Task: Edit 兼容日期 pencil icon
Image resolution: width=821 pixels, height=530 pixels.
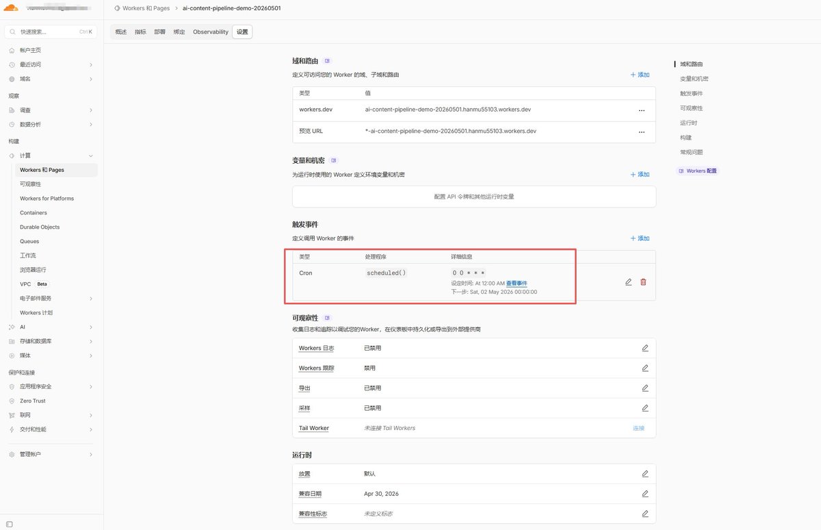Action: click(644, 494)
